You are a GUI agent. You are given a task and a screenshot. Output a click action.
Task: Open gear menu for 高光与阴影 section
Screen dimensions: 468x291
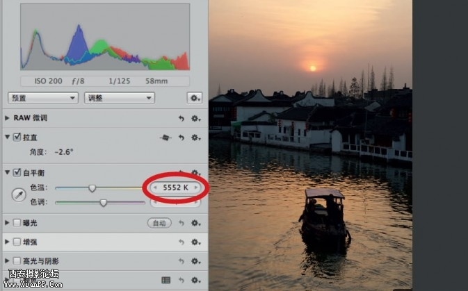click(196, 261)
